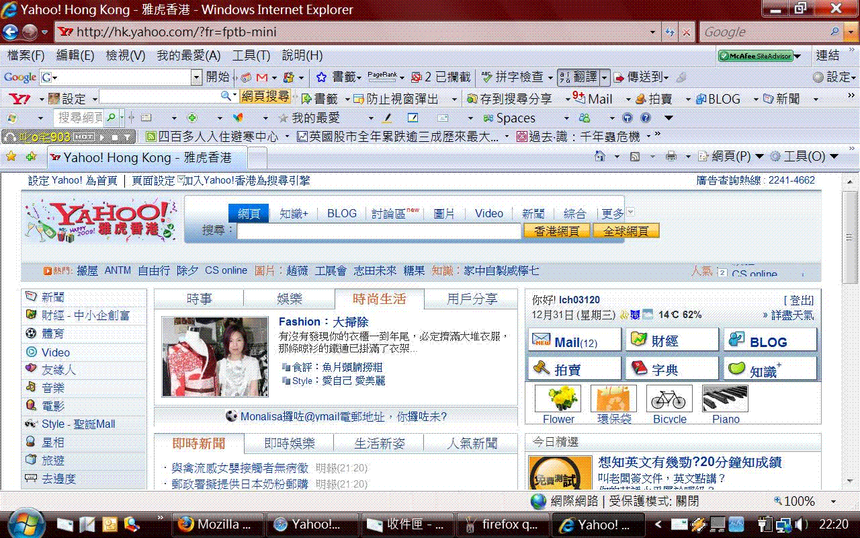Click the Gmail icon in the Google toolbar
The height and width of the screenshot is (538, 860).
click(262, 77)
